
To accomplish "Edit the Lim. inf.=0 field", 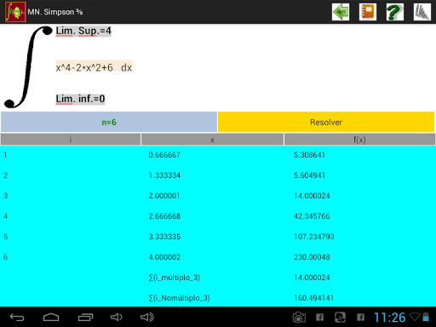I will click(80, 99).
